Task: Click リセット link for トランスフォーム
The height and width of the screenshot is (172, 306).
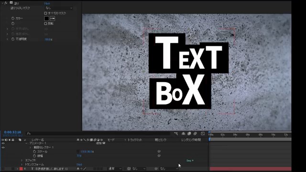Action: tap(79, 165)
